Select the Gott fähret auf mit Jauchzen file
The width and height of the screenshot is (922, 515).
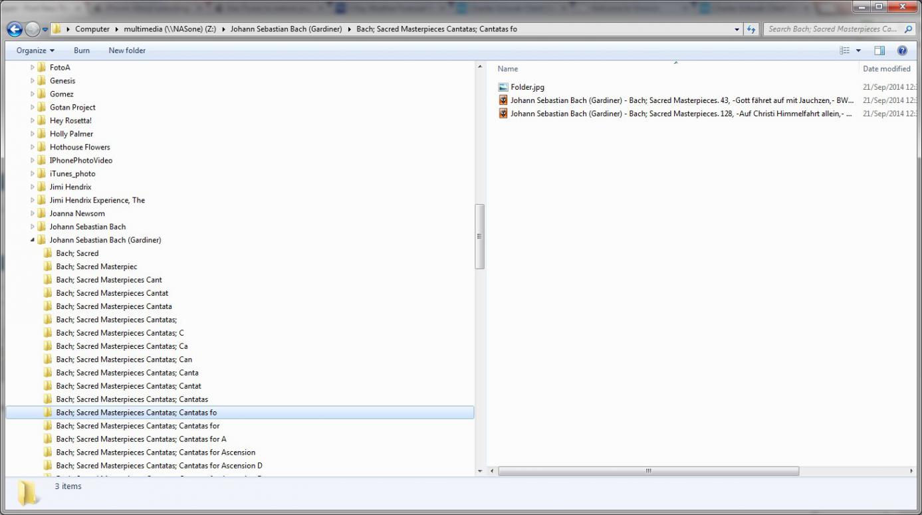(x=678, y=100)
